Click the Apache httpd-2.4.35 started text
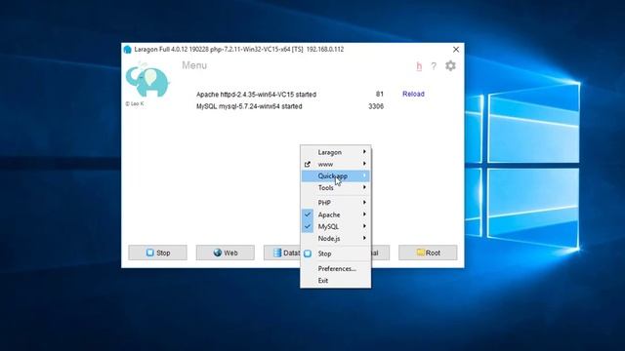Screen dimensions: 625x351 point(256,95)
